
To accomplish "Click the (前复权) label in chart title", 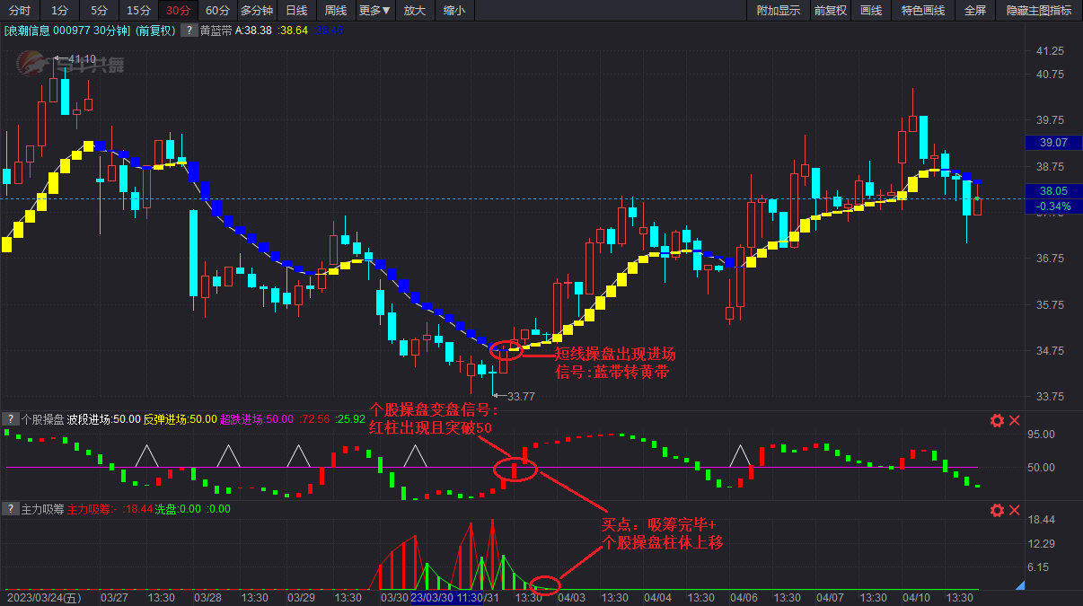I will [155, 31].
